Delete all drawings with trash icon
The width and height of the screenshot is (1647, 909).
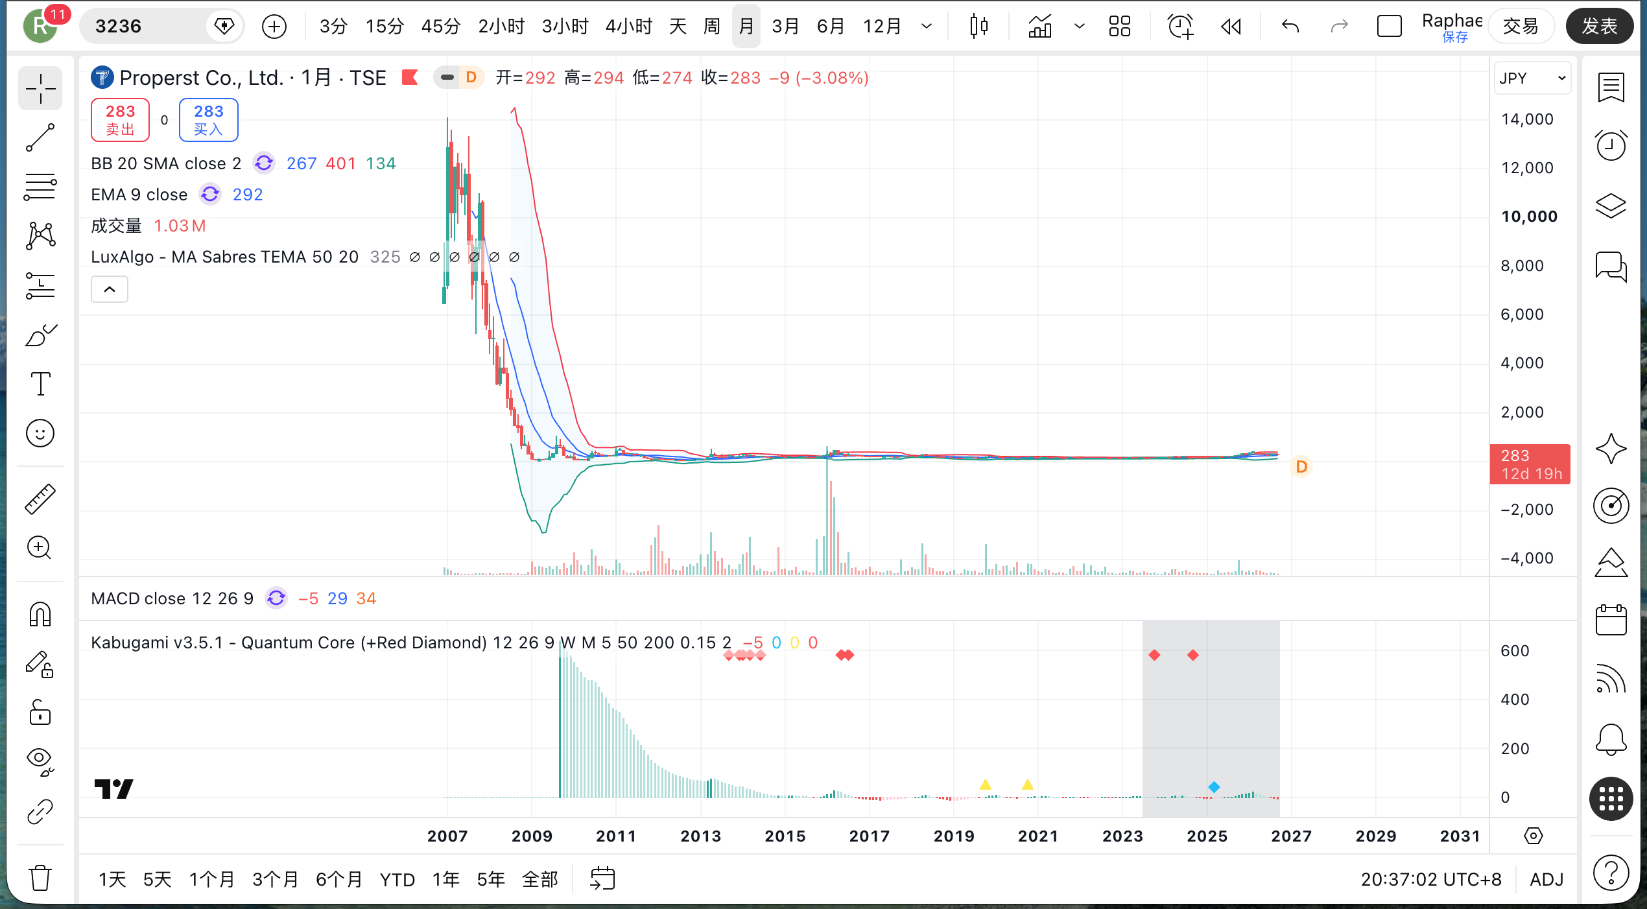[x=40, y=878]
